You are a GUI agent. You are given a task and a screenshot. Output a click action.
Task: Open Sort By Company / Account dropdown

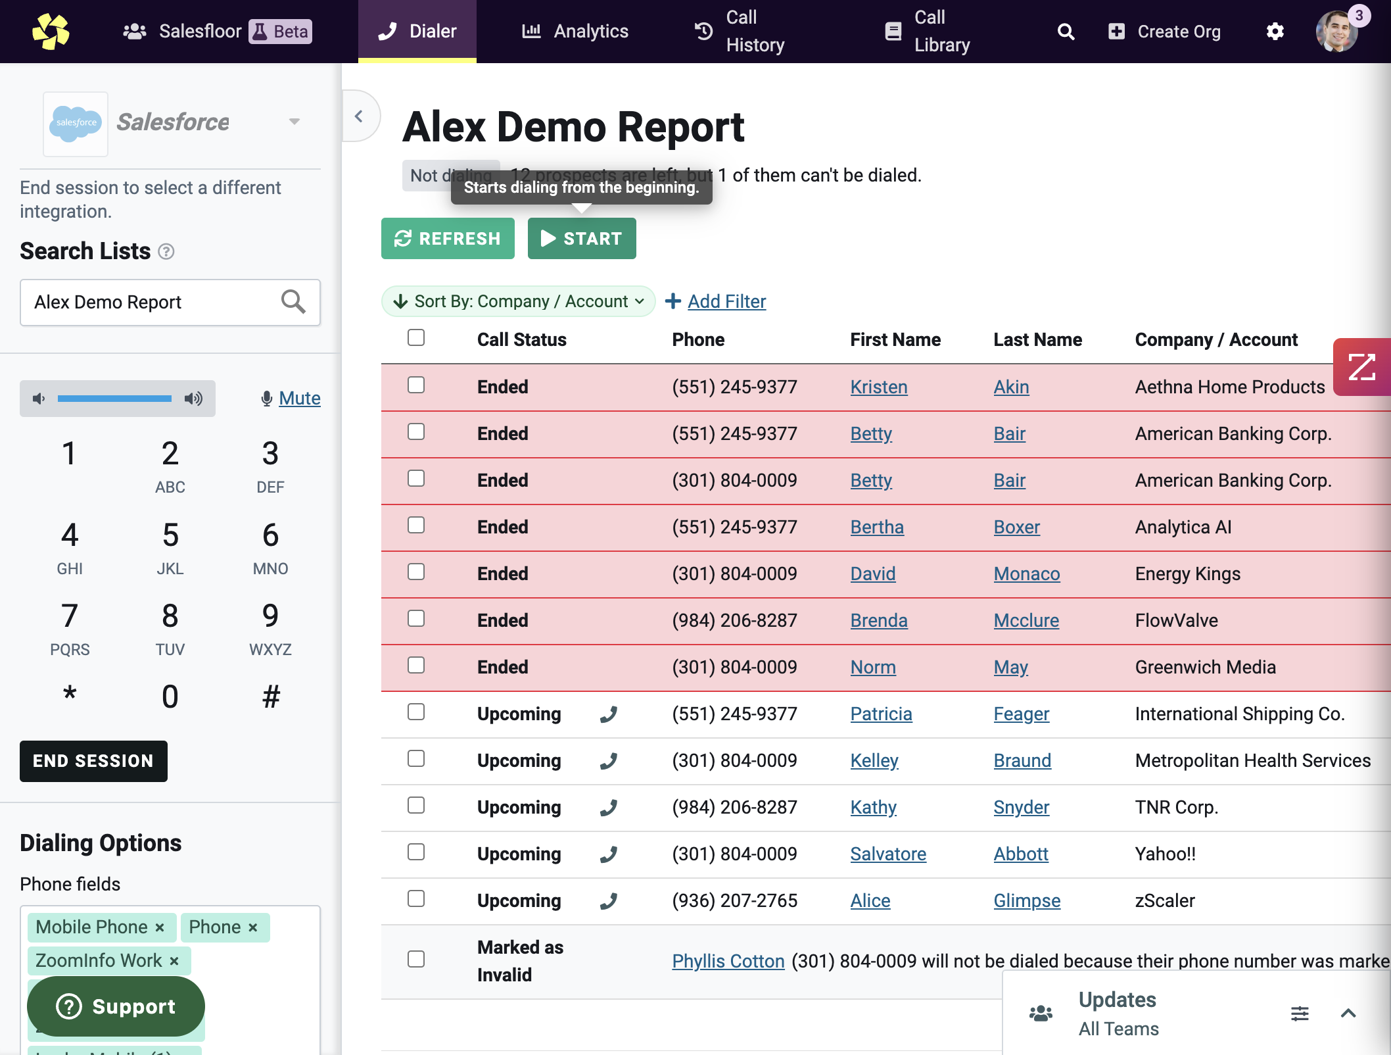click(519, 301)
